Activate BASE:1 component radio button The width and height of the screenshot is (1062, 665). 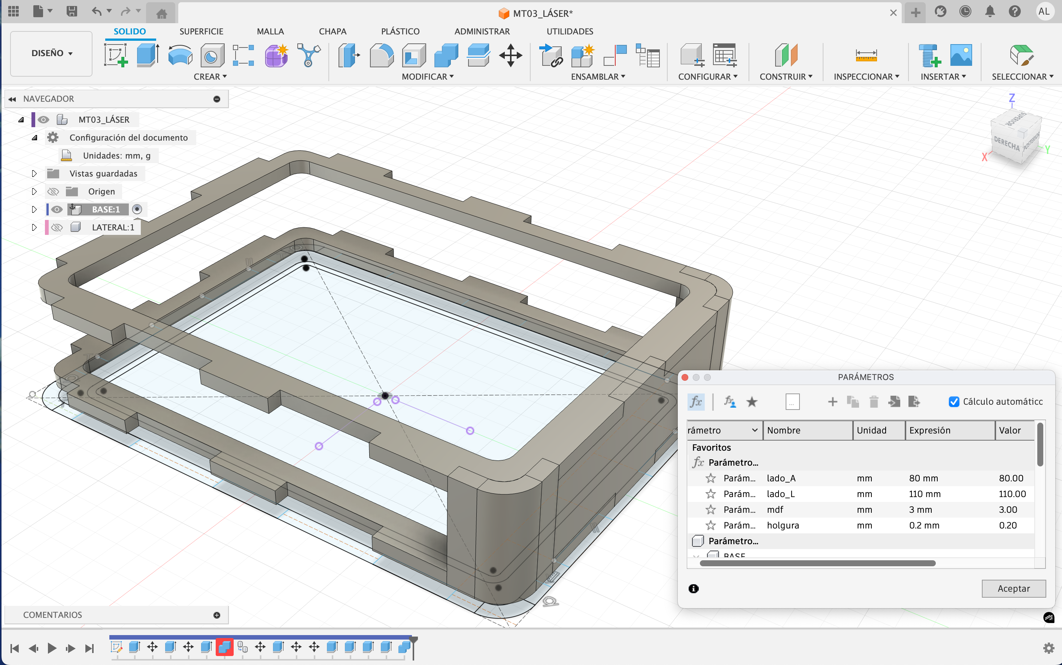tap(137, 209)
